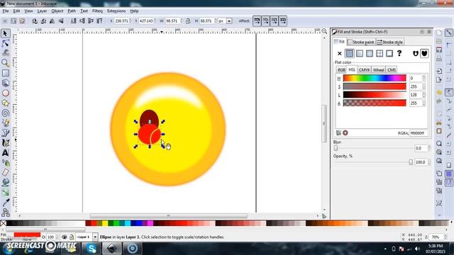Open the Path menu

[72, 11]
